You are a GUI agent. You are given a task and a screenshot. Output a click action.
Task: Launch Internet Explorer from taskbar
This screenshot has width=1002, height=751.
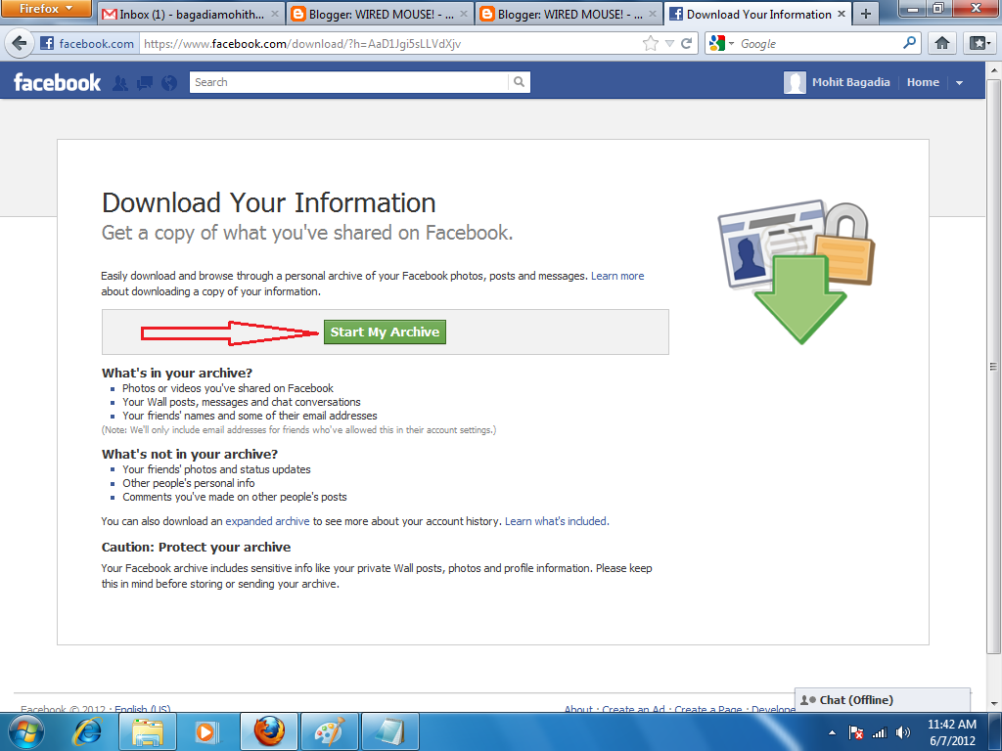point(87,731)
